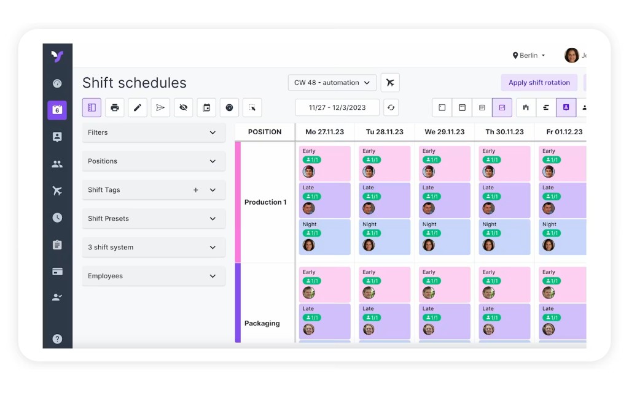Click the 11/27 - 12/3/2023 date field
629x396 pixels.
(x=337, y=107)
